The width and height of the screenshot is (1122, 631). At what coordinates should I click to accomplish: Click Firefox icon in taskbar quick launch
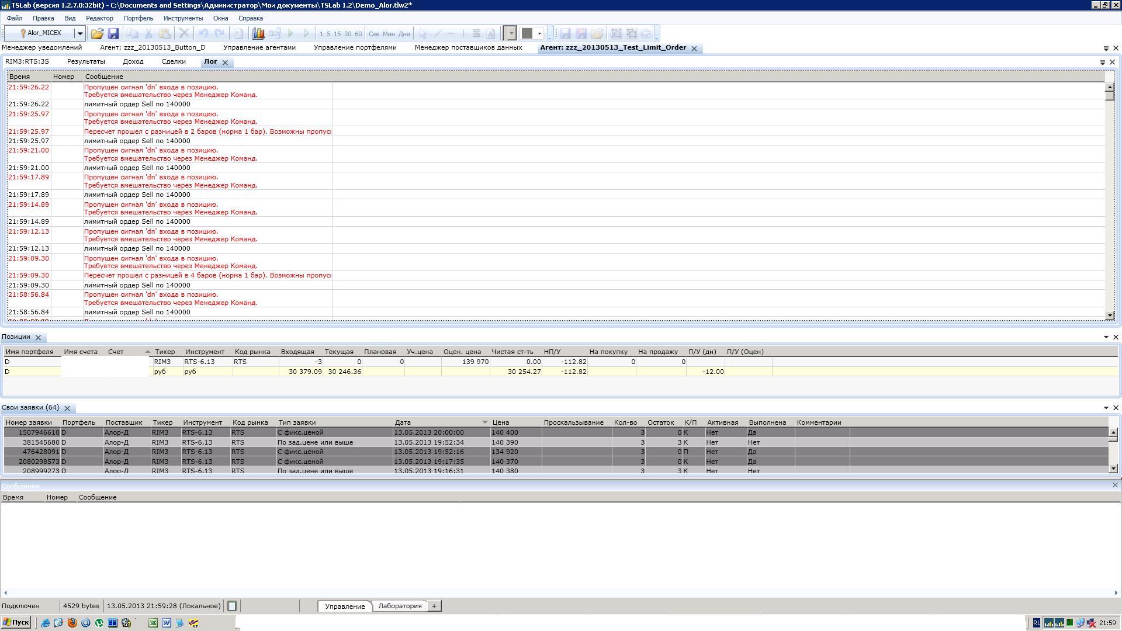72,623
